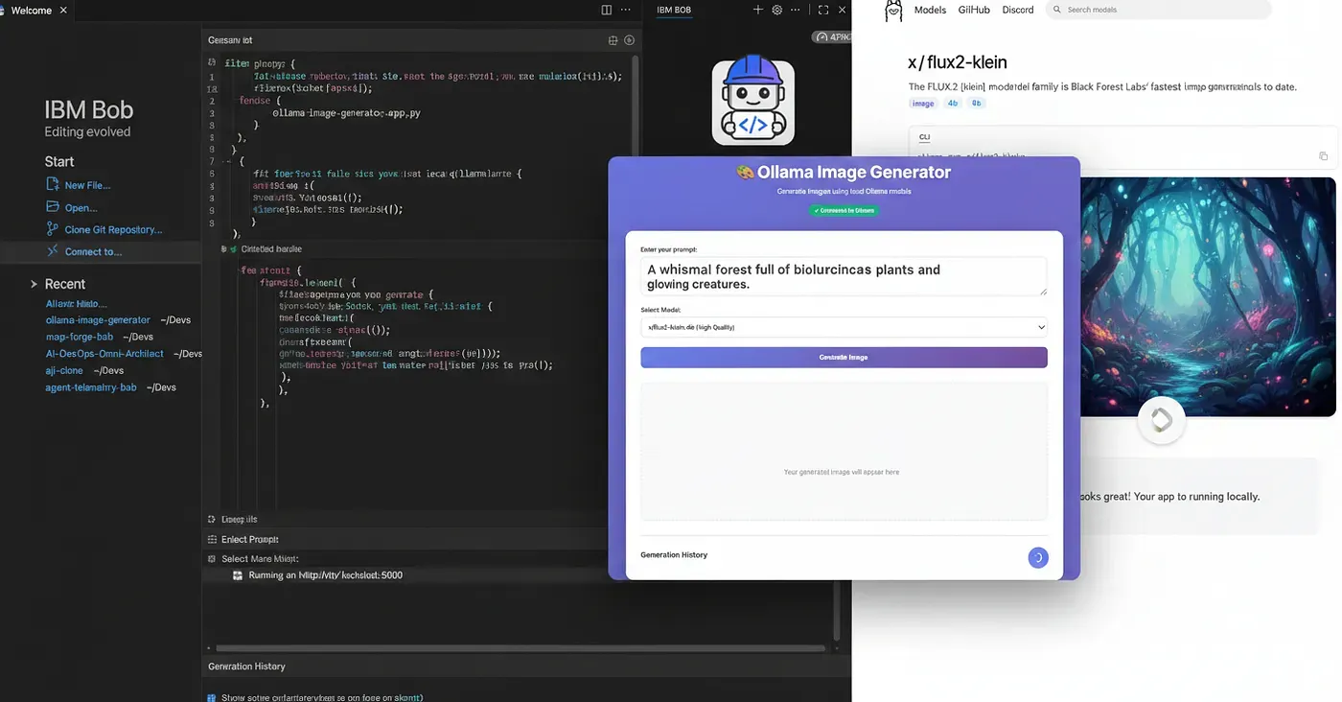Click the New File icon under Start
1342x702 pixels.
click(x=53, y=184)
